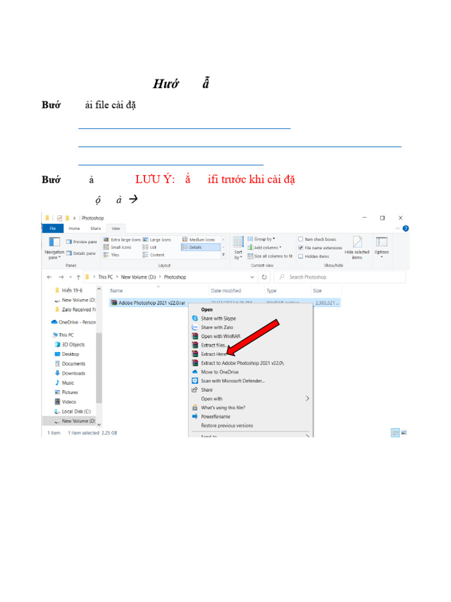Click the Forward navigation arrow
This screenshot has width=451, height=602.
[x=61, y=277]
